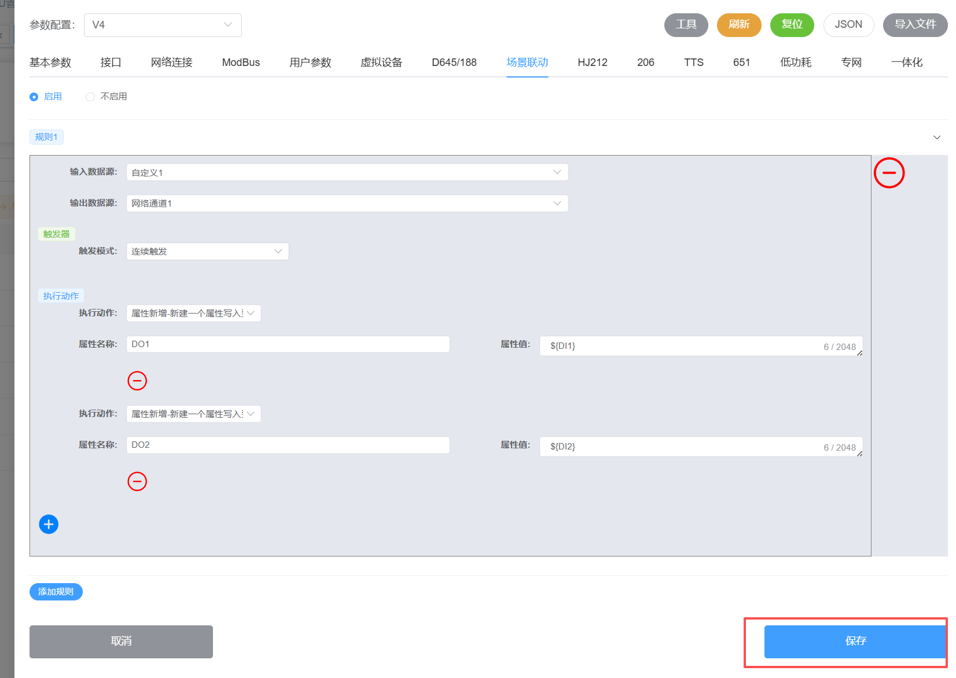Click the ${DI2} 属性值 text area
This screenshot has height=678, width=956.
(x=683, y=447)
